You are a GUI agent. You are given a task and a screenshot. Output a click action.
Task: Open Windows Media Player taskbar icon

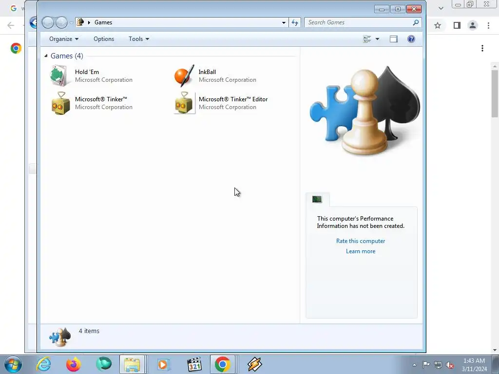point(163,364)
